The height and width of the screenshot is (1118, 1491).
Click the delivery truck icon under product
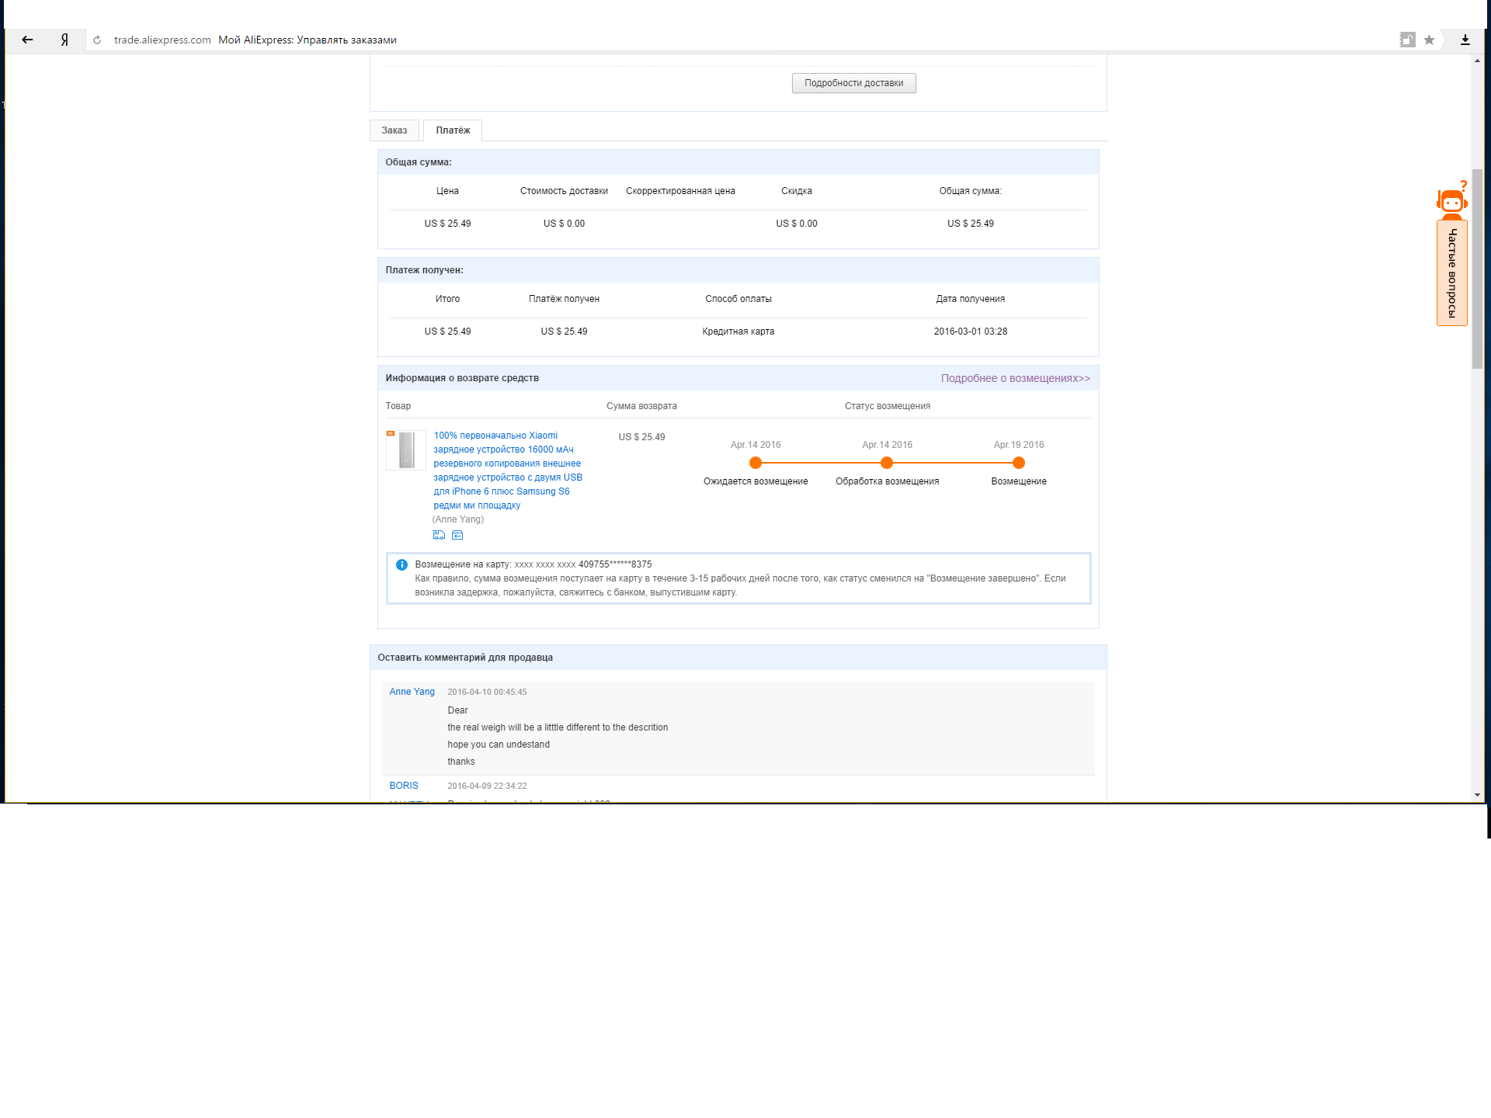[439, 535]
